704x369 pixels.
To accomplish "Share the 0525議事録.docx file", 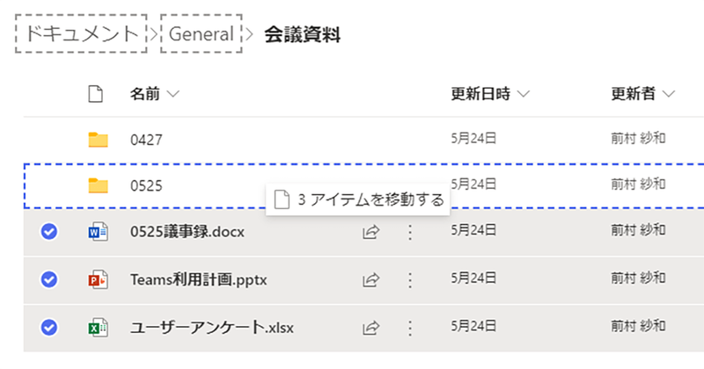I will [371, 233].
